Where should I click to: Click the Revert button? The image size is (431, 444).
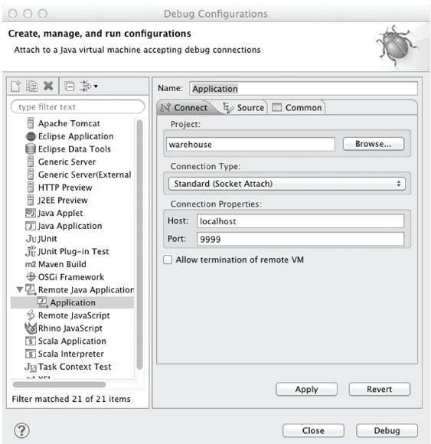[x=380, y=389]
